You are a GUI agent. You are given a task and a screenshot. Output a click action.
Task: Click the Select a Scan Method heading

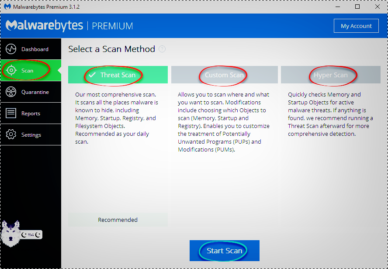[x=111, y=49]
